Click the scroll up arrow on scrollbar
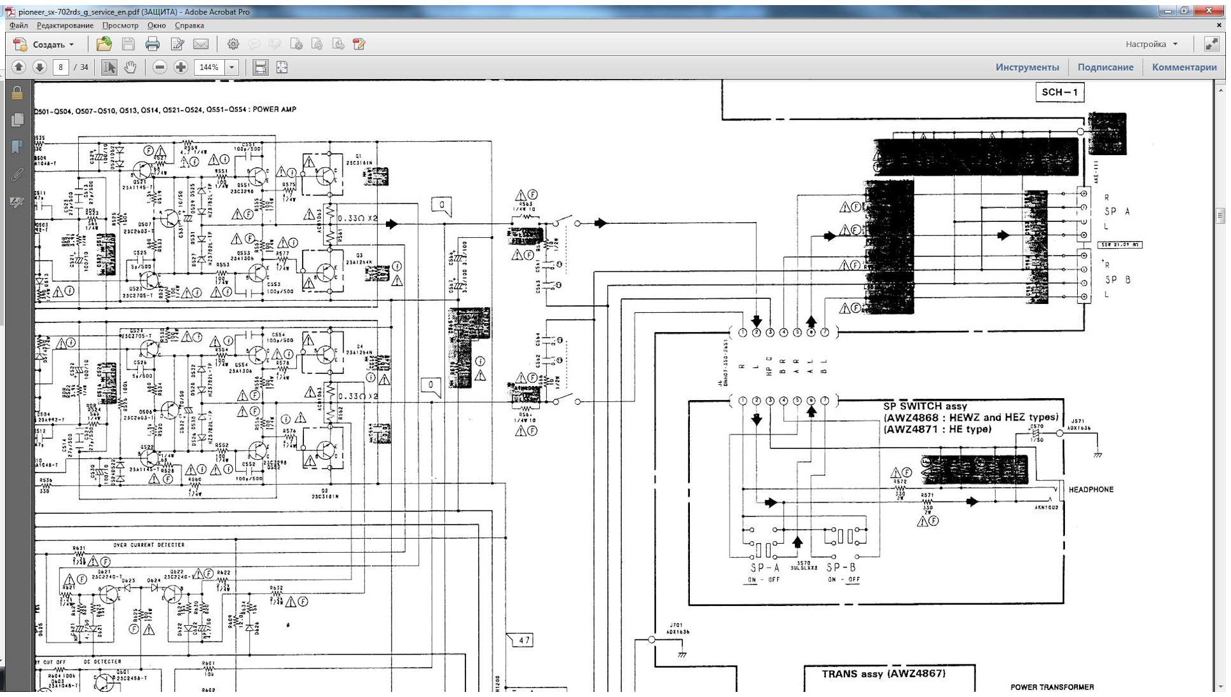Screen dimensions: 1231x697 point(1220,90)
